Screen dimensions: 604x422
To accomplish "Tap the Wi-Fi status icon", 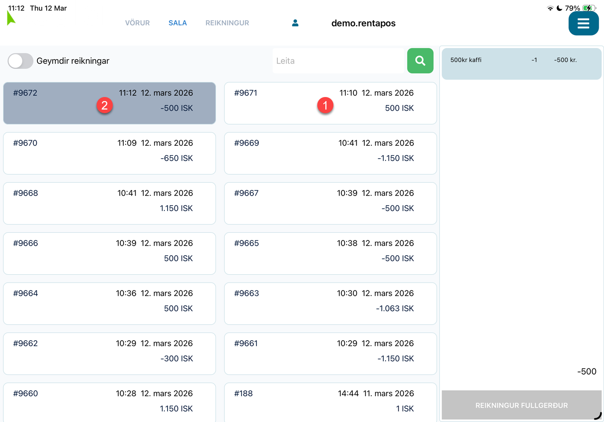I will coord(550,8).
